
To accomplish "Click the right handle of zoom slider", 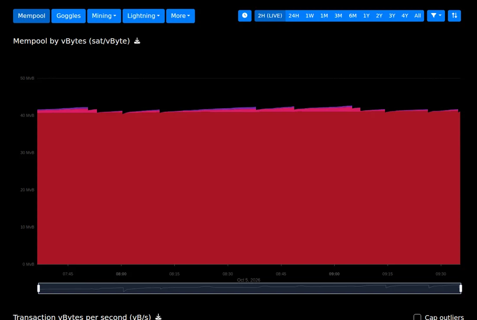I will (461, 288).
